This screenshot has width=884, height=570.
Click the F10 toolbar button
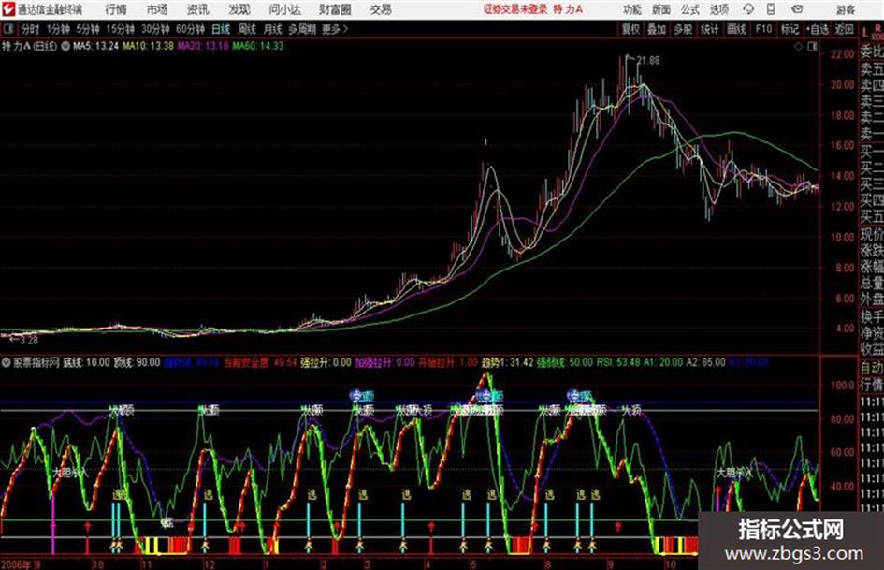tap(763, 29)
